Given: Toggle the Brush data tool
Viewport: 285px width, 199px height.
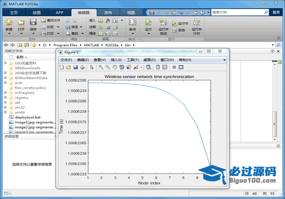Looking at the screenshot, I should [136, 67].
